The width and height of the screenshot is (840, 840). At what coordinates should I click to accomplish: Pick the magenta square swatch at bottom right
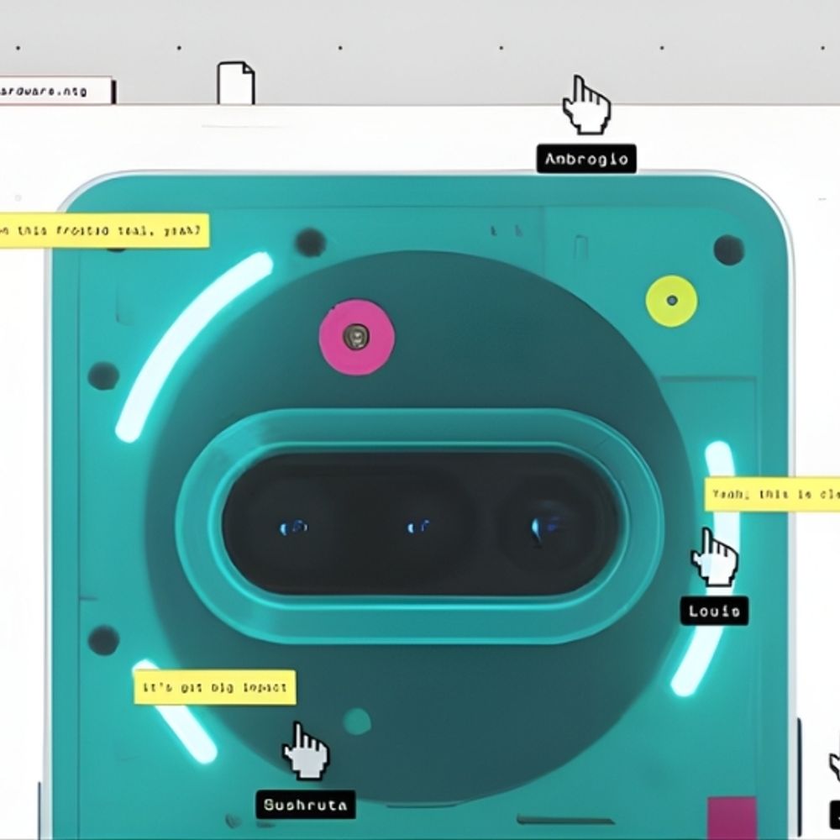coord(731,816)
